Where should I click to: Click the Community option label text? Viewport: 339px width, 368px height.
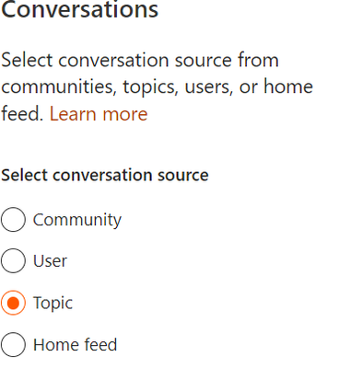[77, 220]
